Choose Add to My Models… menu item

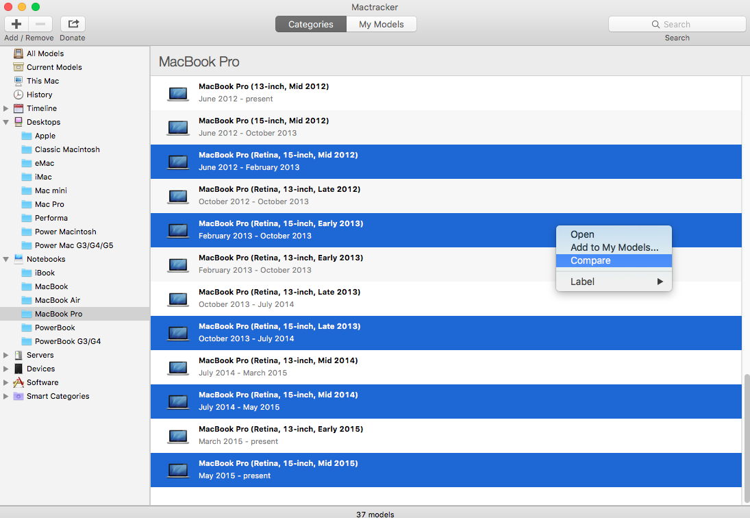click(x=614, y=247)
